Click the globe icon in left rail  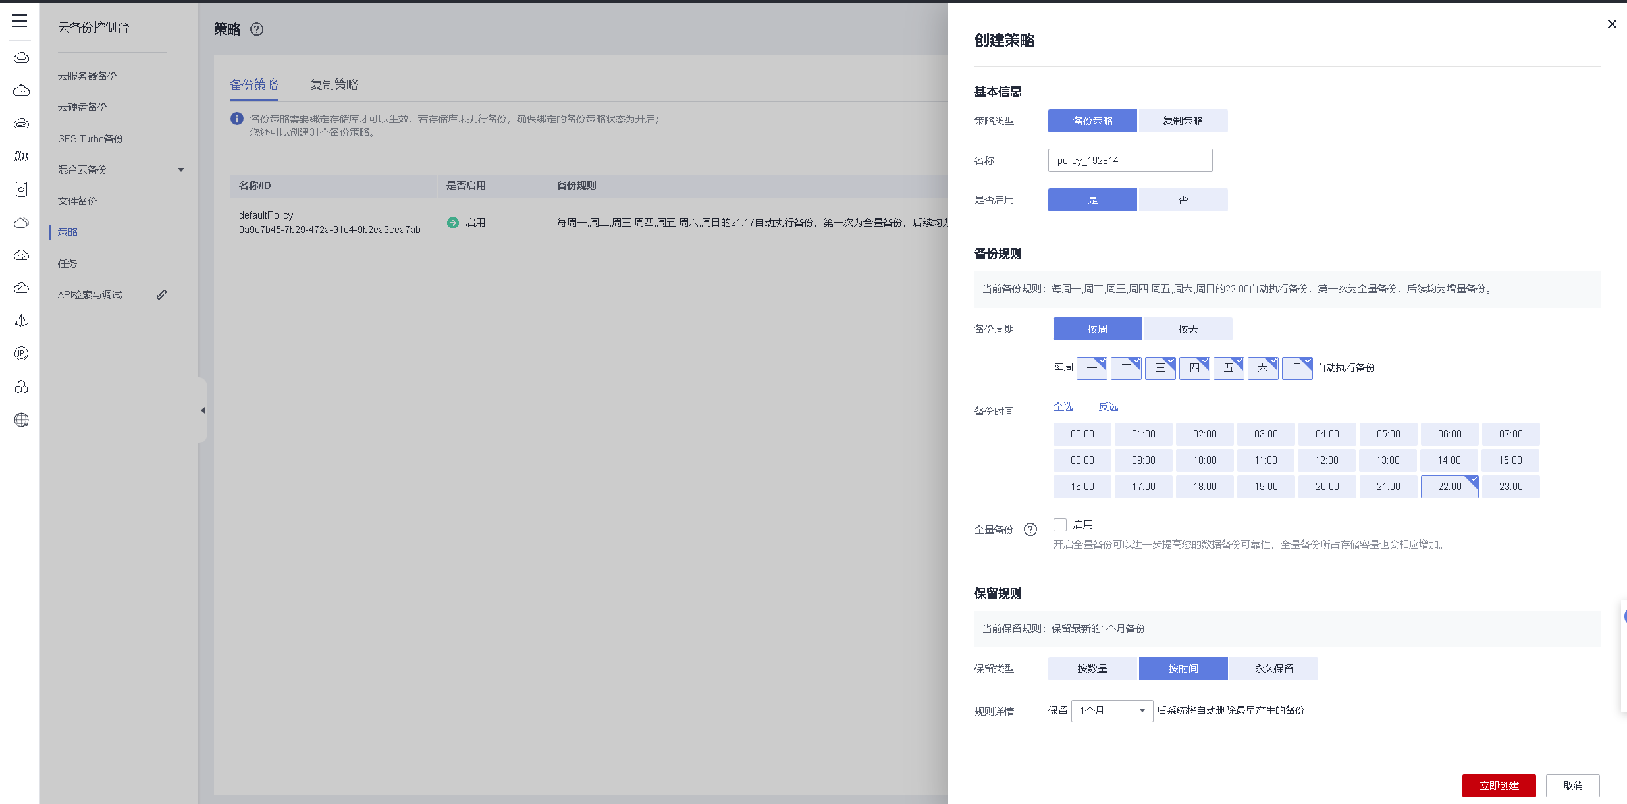pos(21,419)
